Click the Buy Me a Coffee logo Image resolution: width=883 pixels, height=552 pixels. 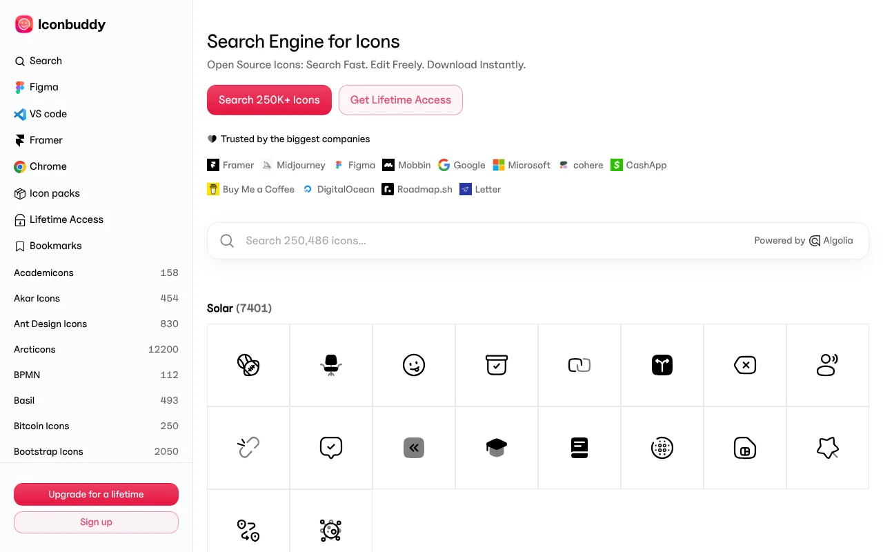[x=250, y=189]
